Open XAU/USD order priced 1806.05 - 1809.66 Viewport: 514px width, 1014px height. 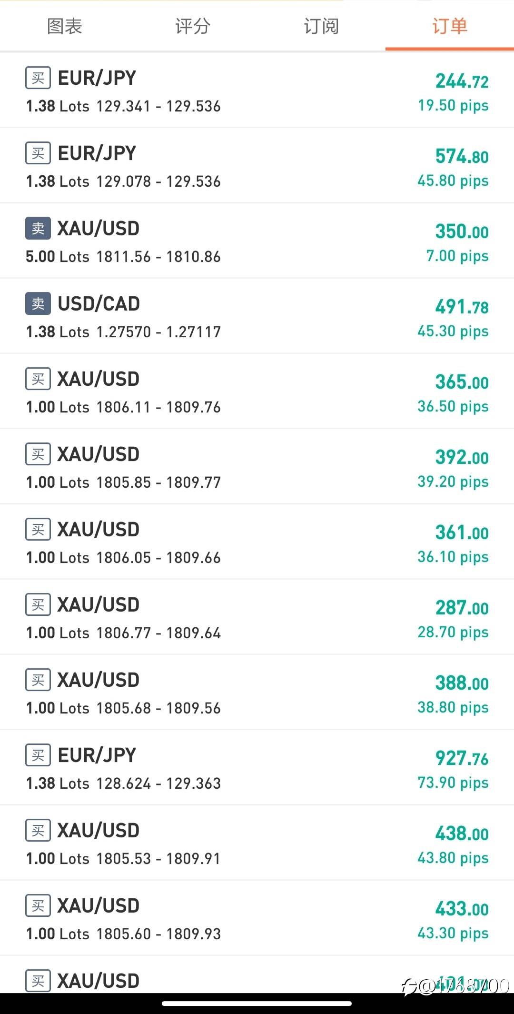[x=257, y=542]
